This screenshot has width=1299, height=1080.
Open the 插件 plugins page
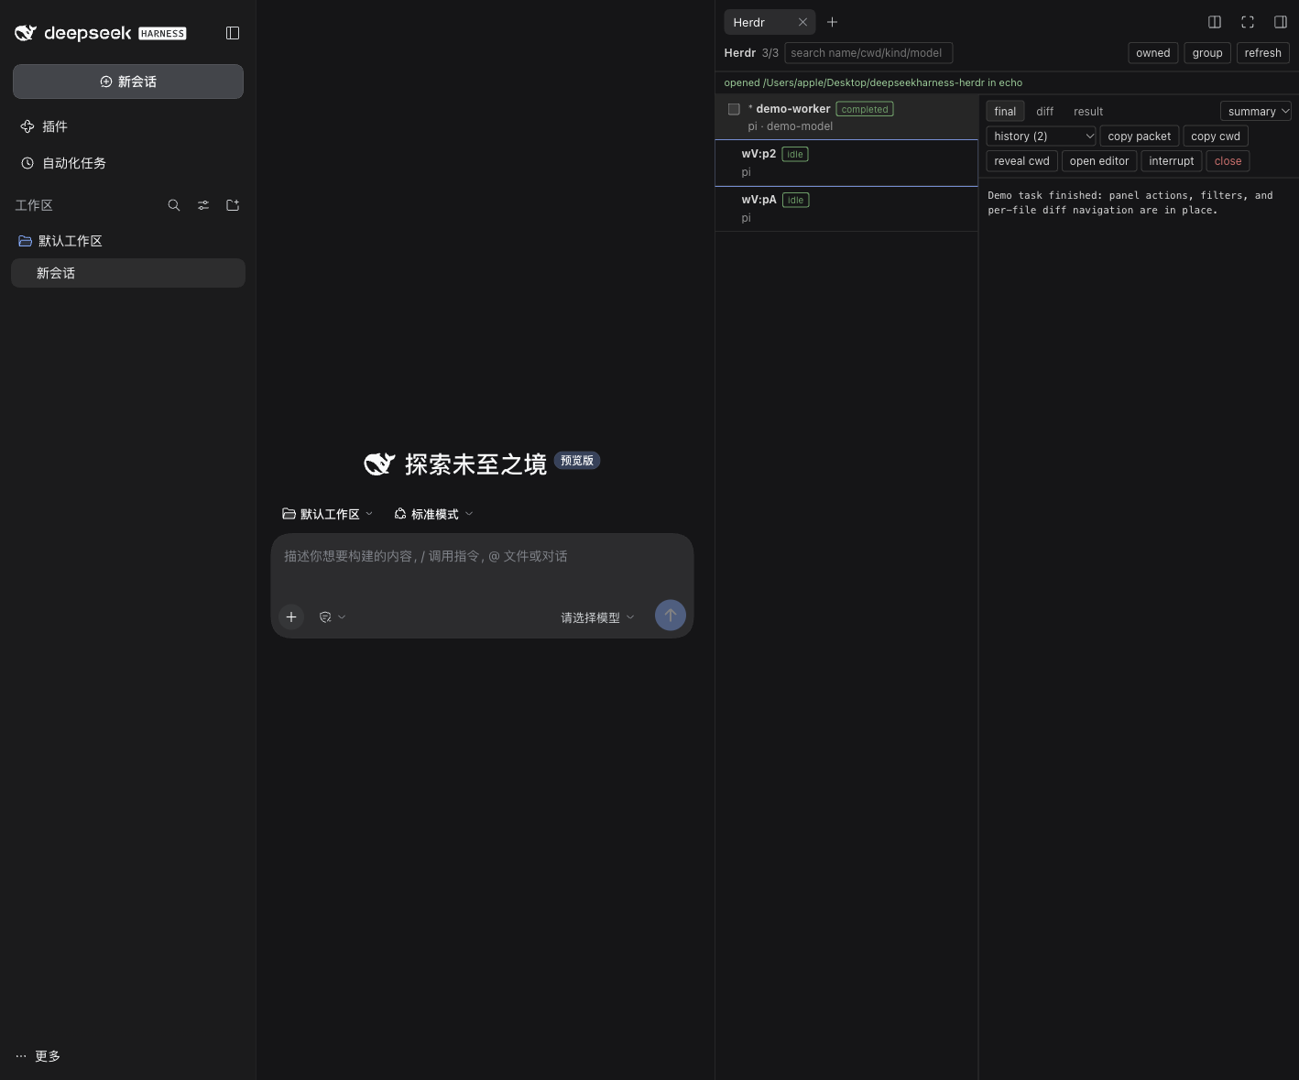pyautogui.click(x=128, y=126)
